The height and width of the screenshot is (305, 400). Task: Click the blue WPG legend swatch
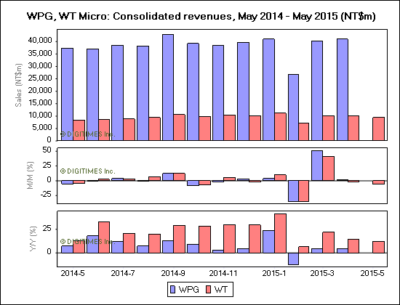[172, 290]
